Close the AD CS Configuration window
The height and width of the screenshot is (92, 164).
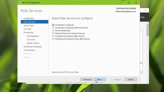pos(136,3)
